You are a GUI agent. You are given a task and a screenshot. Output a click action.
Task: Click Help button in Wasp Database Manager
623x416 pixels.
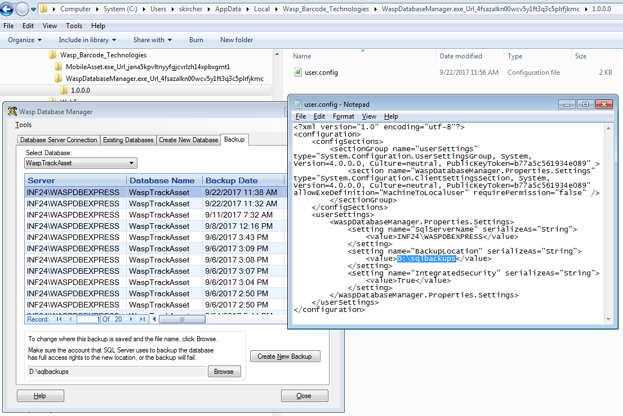pos(40,396)
